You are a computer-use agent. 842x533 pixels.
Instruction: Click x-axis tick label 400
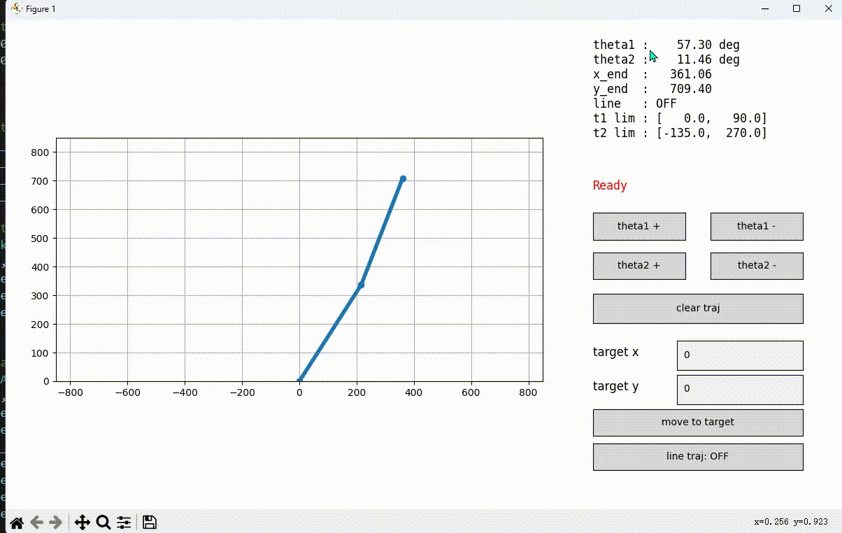pyautogui.click(x=414, y=393)
